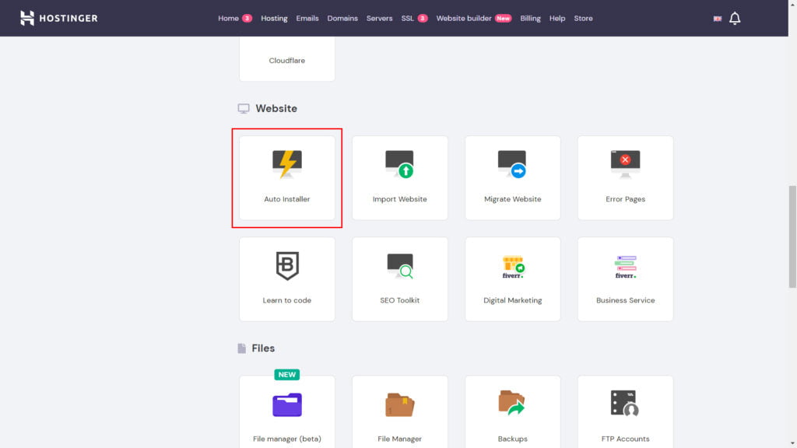Click the Auto Installer label
This screenshot has width=797, height=448.
pyautogui.click(x=287, y=199)
